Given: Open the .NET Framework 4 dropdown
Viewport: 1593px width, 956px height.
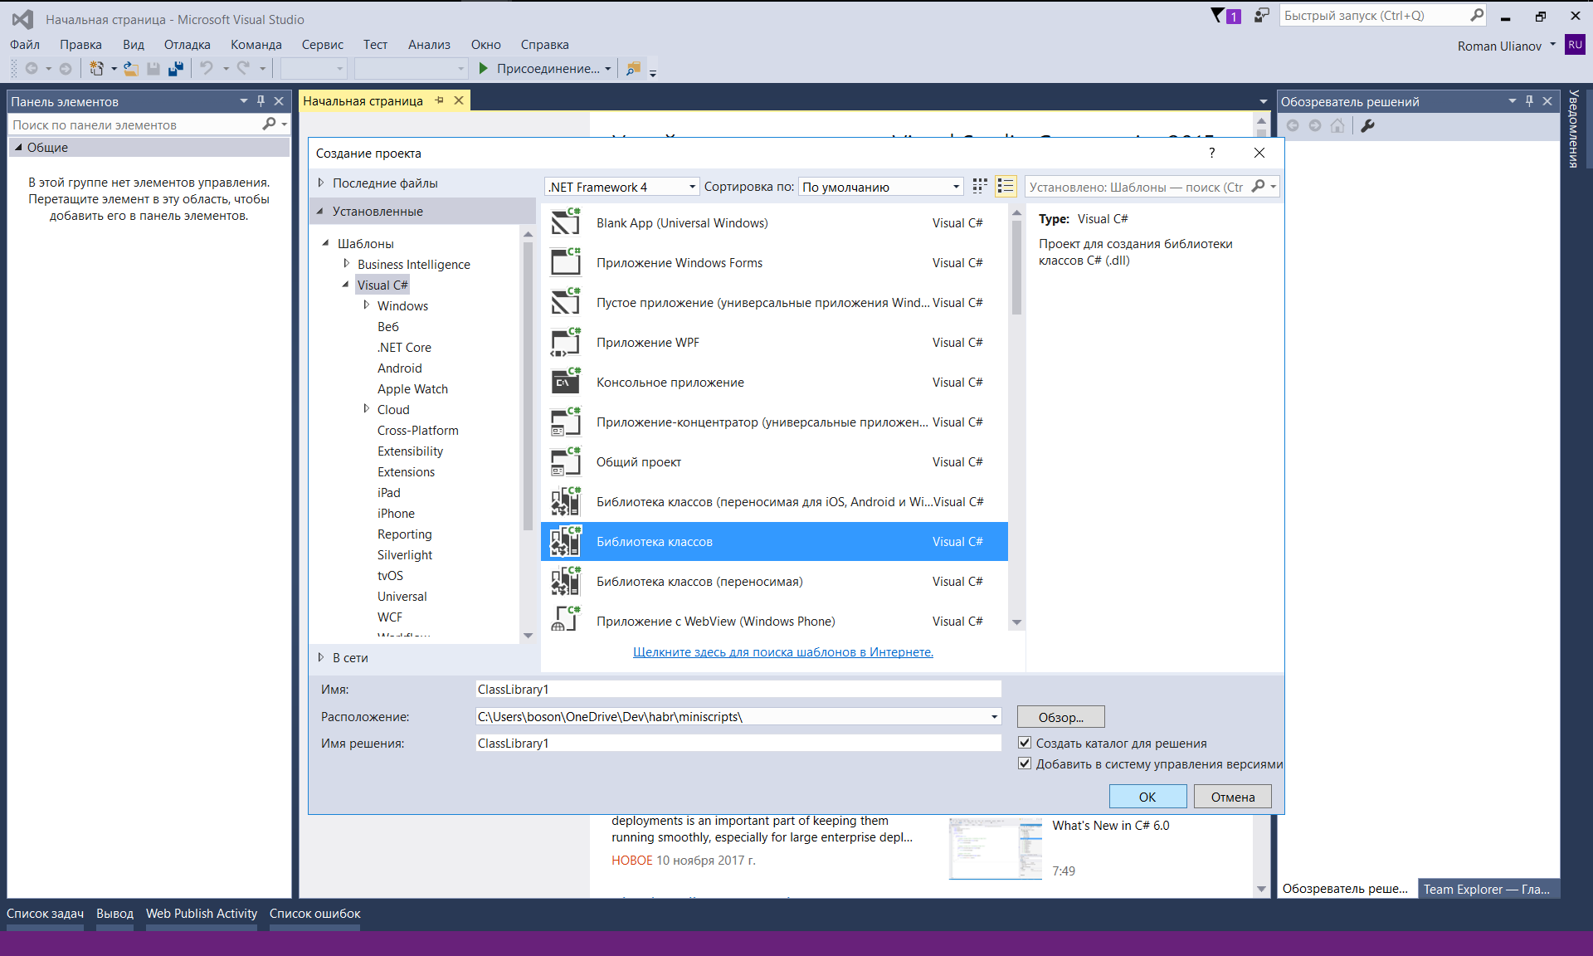Looking at the screenshot, I should click(622, 187).
